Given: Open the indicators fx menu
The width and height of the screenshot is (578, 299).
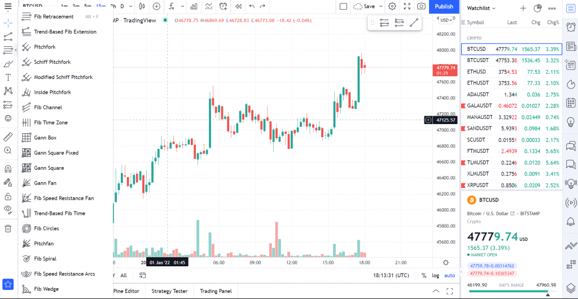Looking at the screenshot, I should [x=171, y=6].
